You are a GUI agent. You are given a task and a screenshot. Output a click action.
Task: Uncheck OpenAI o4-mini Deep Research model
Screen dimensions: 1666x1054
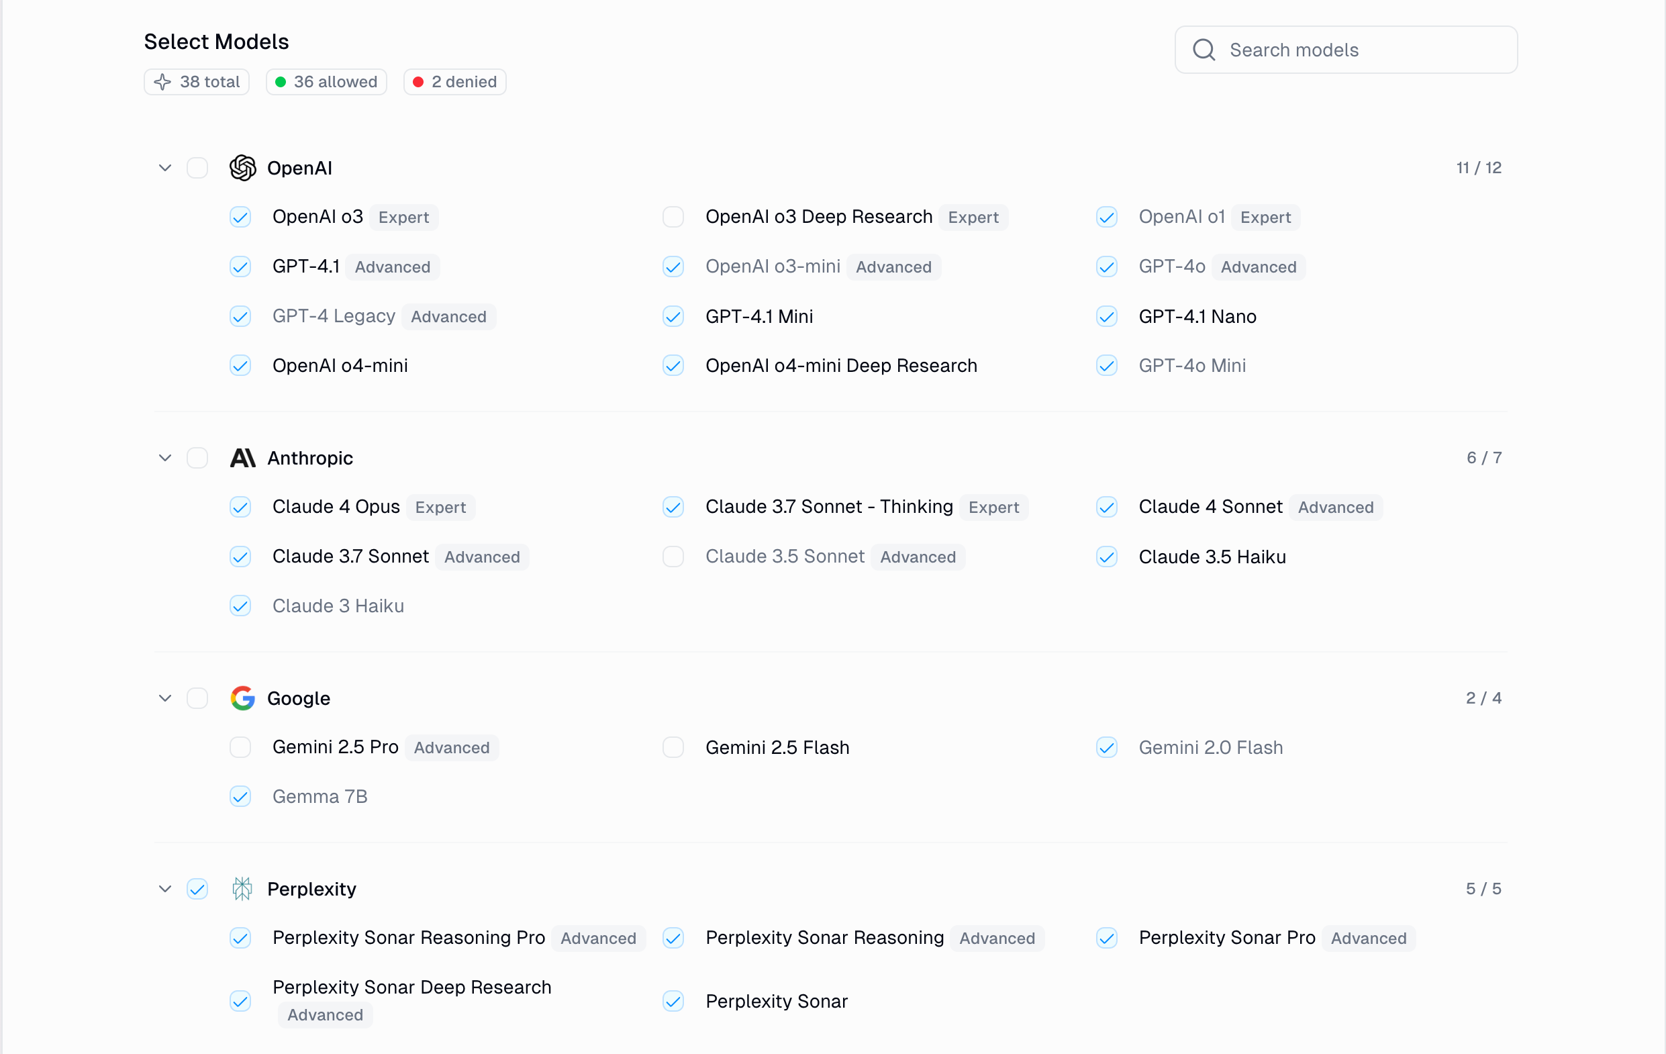673,365
